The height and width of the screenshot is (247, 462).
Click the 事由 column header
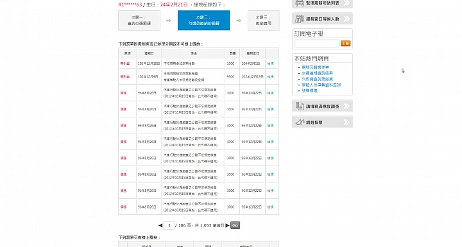[193, 53]
